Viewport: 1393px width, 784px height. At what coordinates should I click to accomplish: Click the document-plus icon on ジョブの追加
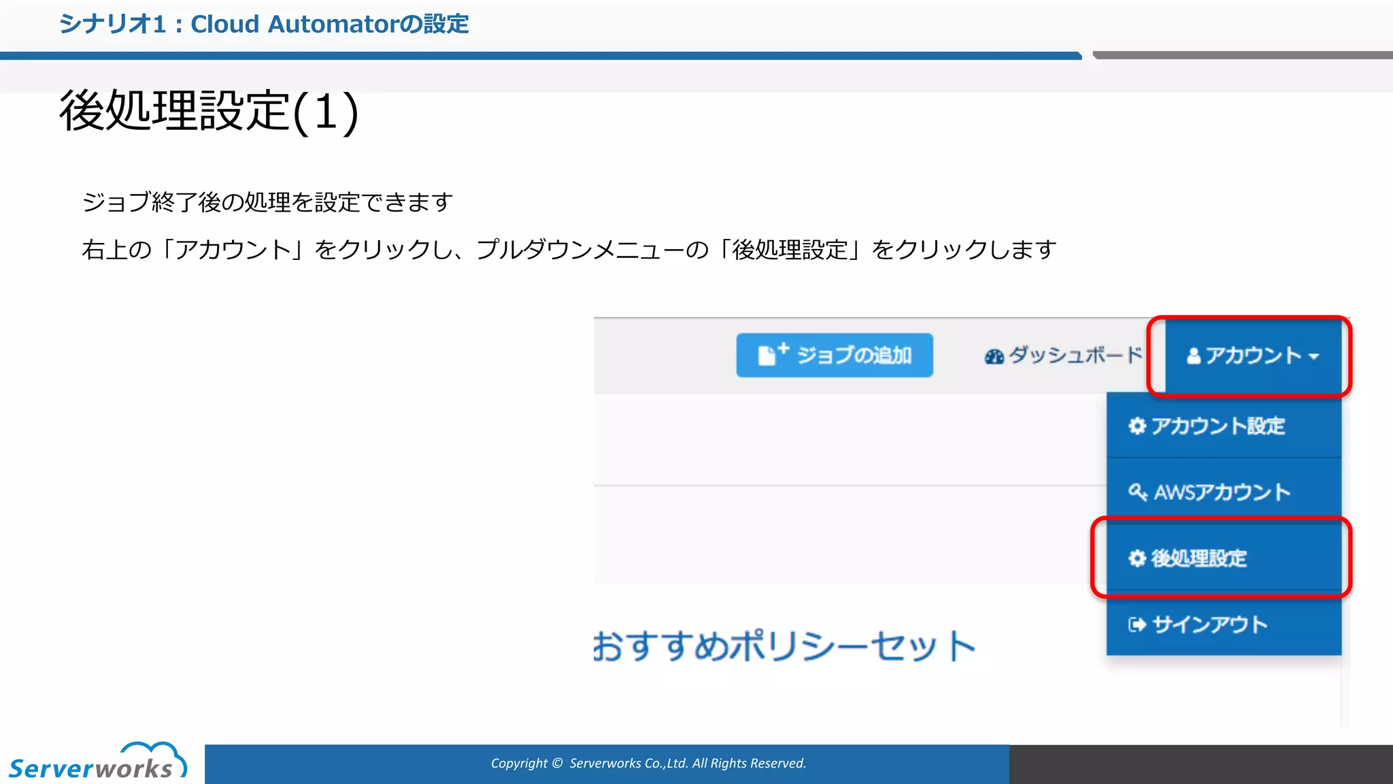pos(773,354)
